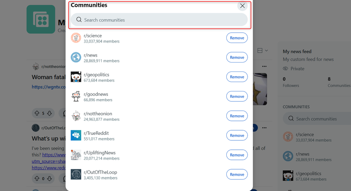
Task: Remove r/OutOfTheLoop from the feed
Action: [237, 174]
